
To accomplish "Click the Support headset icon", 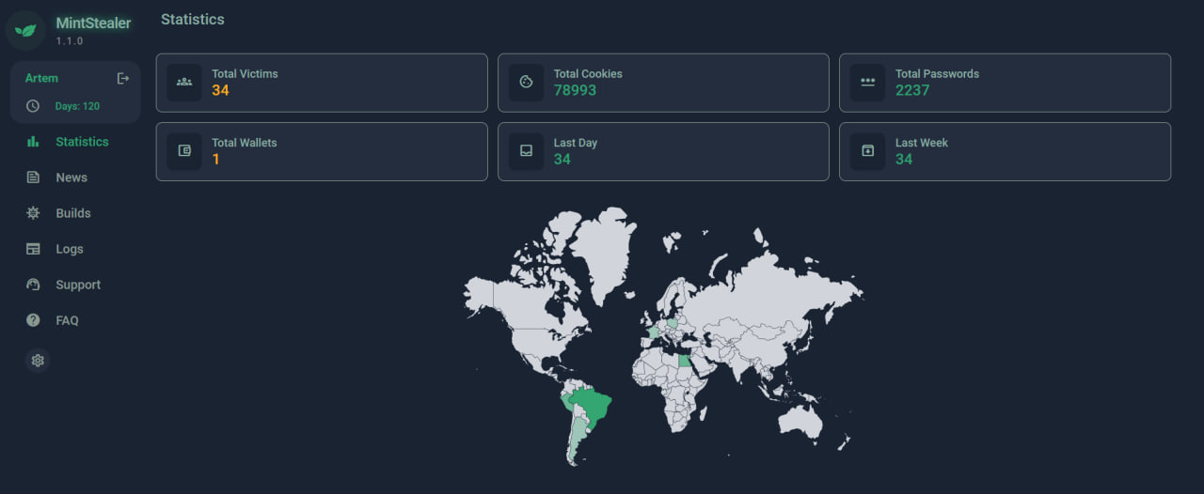I will click(x=33, y=285).
